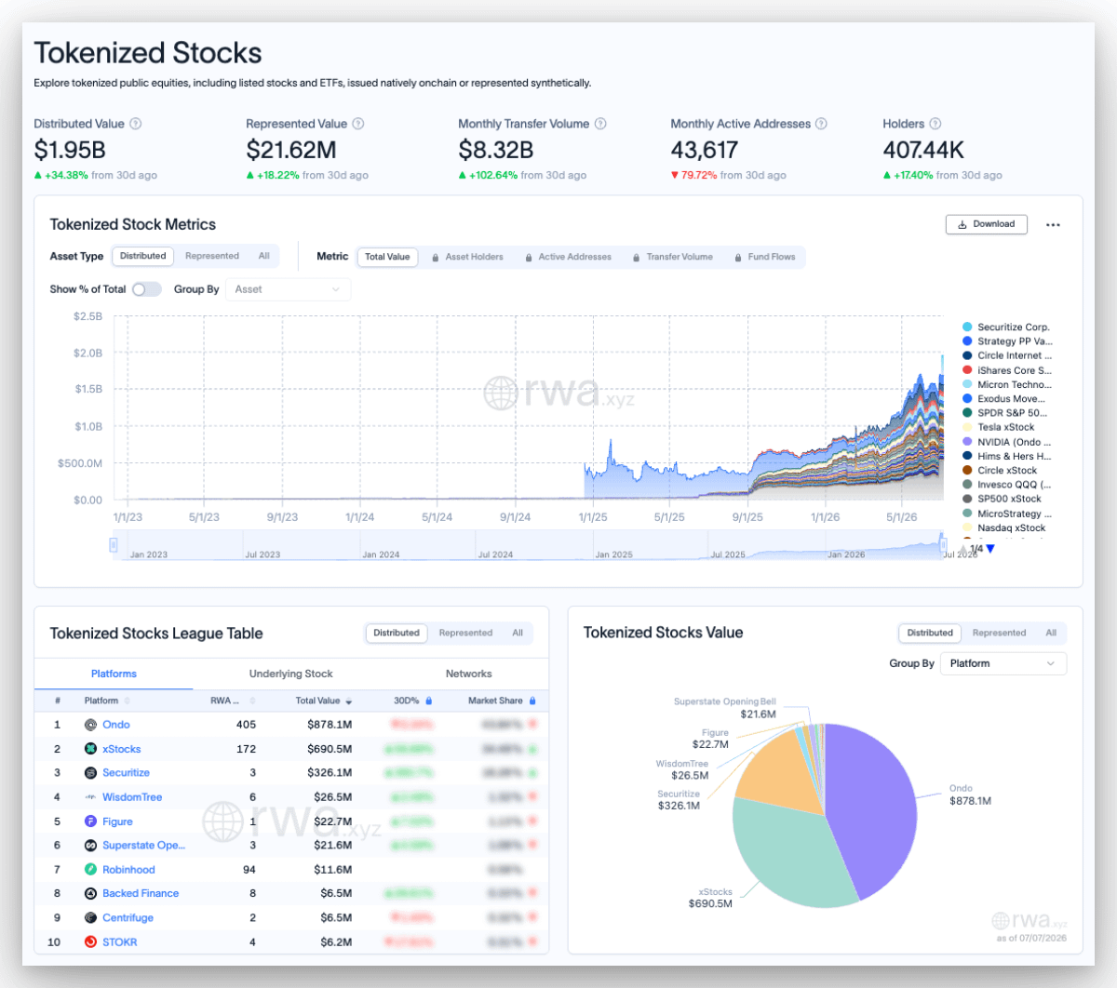Click the Robinhood platform logo icon
Viewport: 1117px width, 988px height.
(90, 870)
